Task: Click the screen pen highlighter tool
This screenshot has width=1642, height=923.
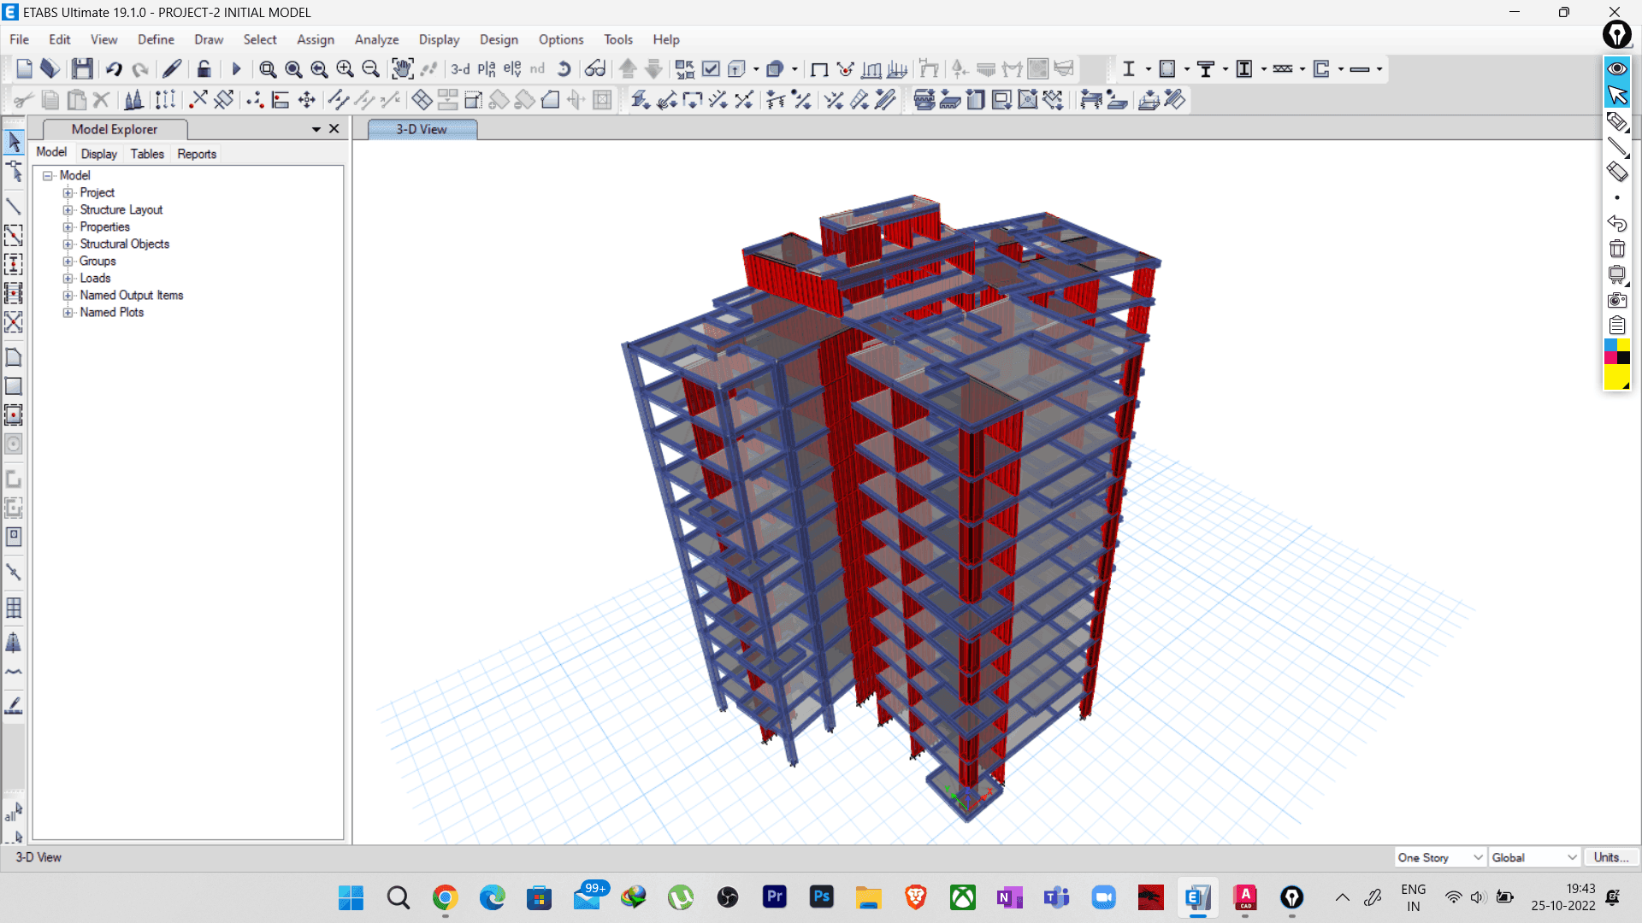Action: [1616, 121]
